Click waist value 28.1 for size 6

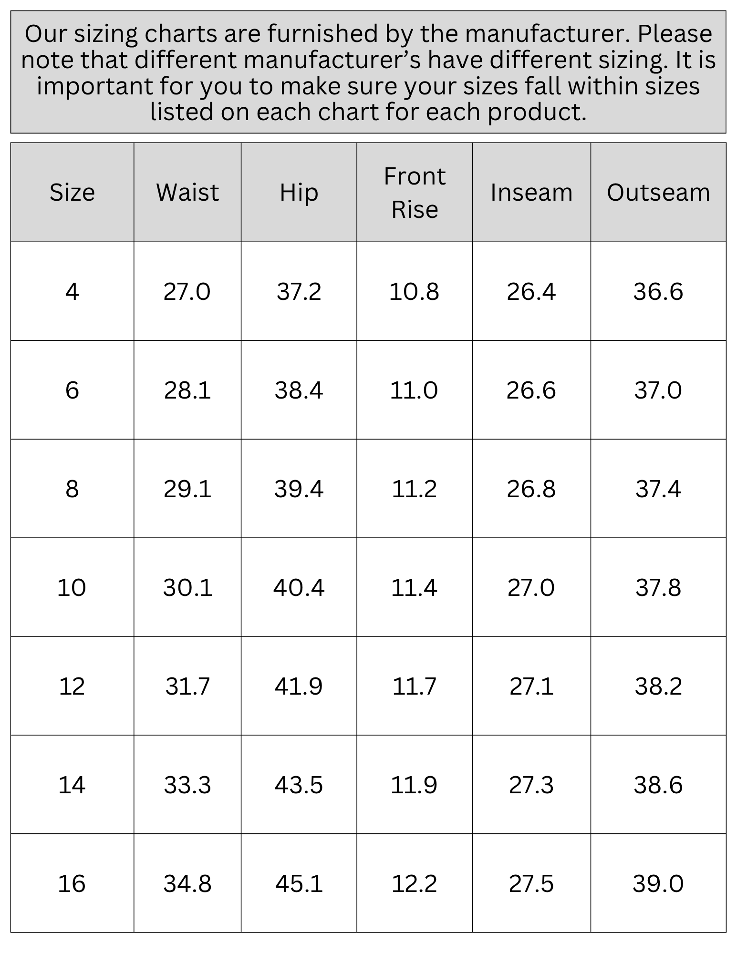click(x=187, y=390)
